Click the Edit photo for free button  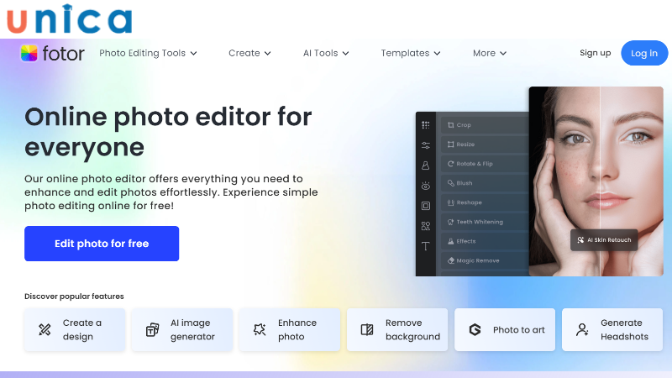[x=102, y=244]
